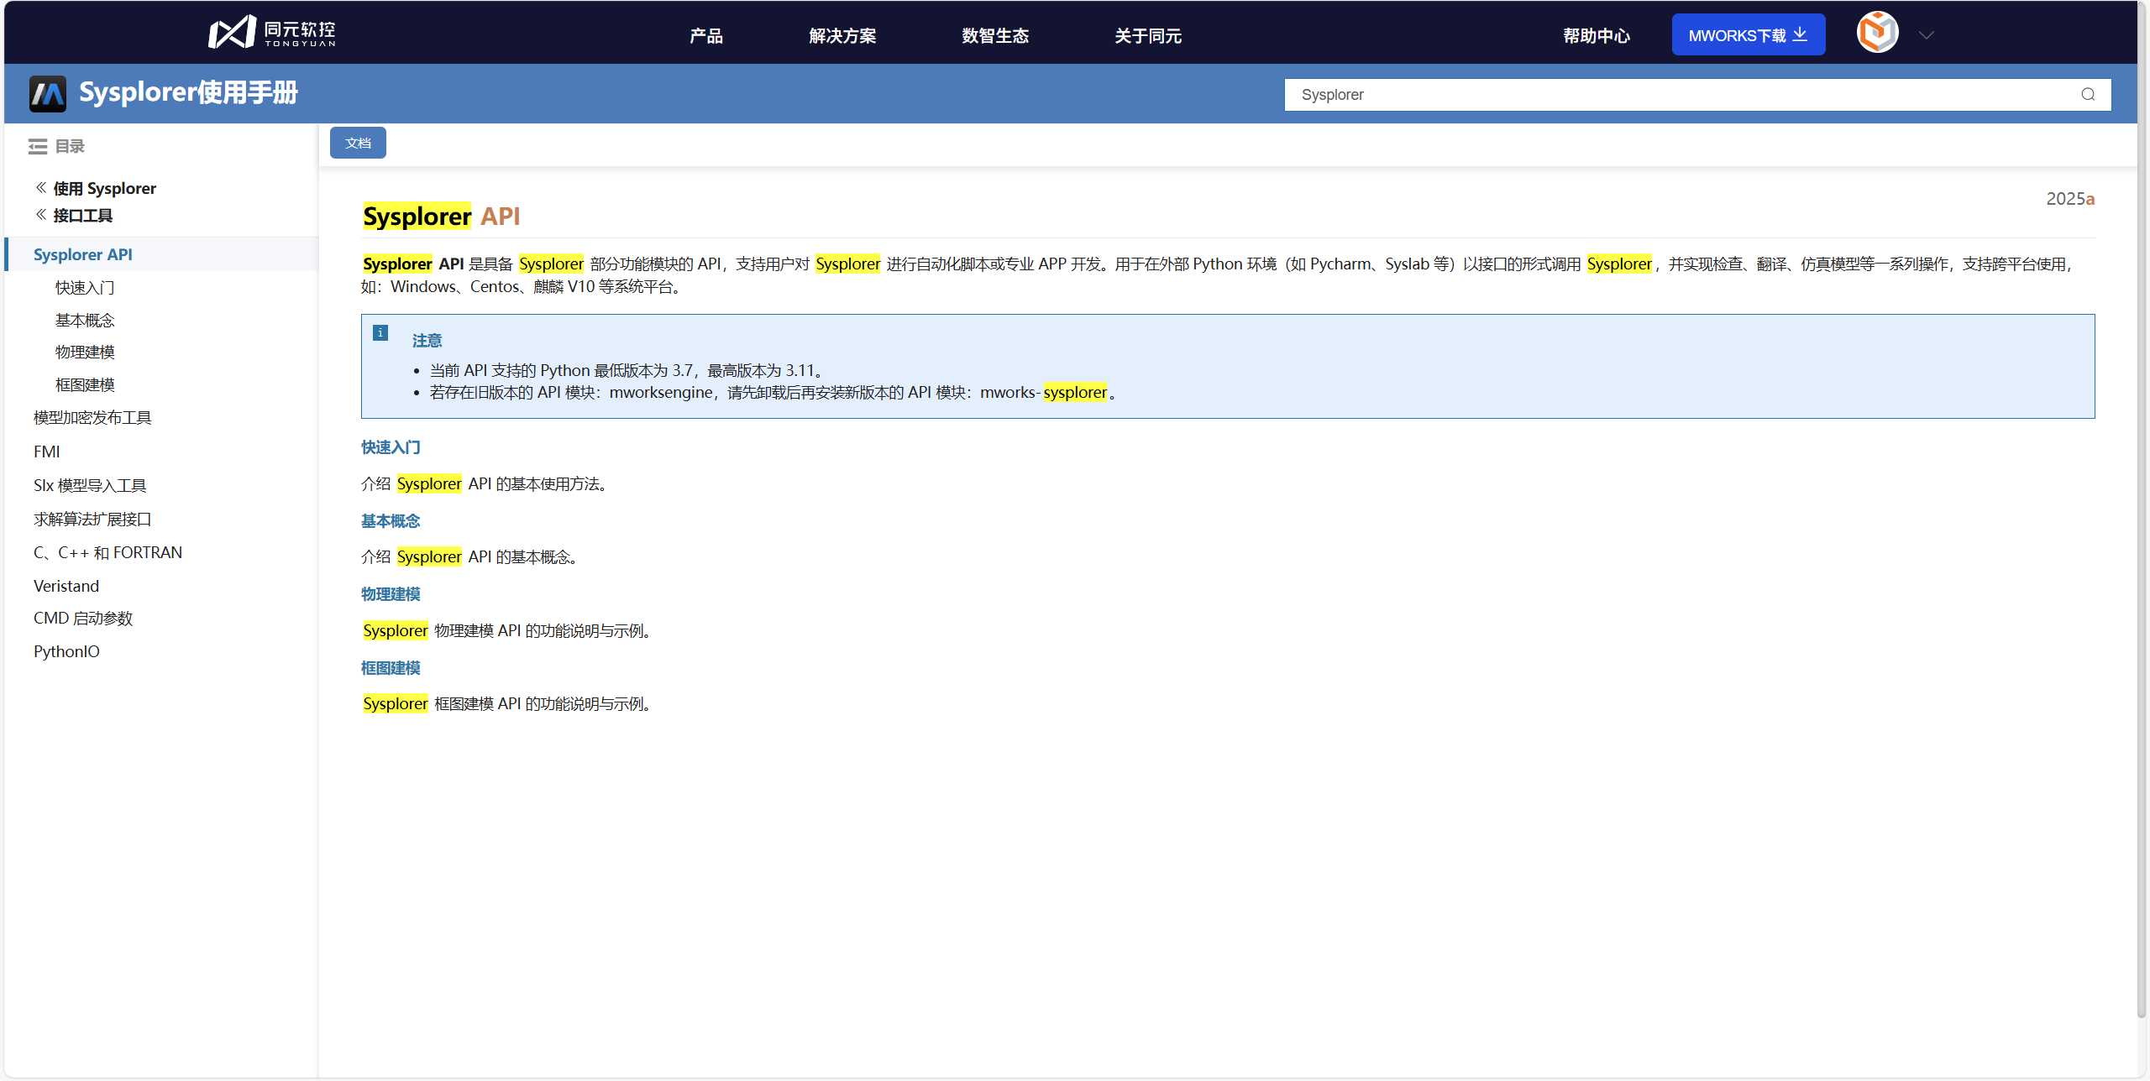Click the Tongyuan logo in header
The height and width of the screenshot is (1081, 2150).
272,33
